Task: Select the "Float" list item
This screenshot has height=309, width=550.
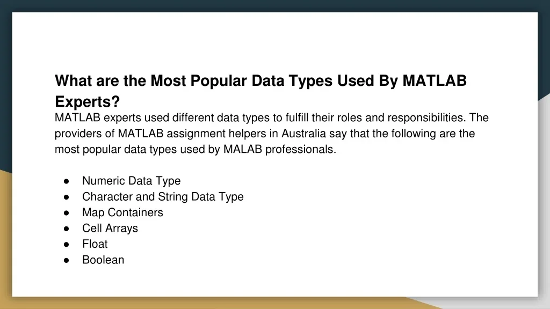Action: (x=95, y=244)
